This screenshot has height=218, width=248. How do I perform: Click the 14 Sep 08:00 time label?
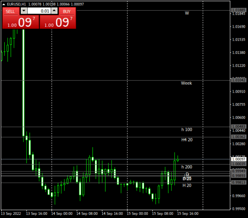point(87,214)
